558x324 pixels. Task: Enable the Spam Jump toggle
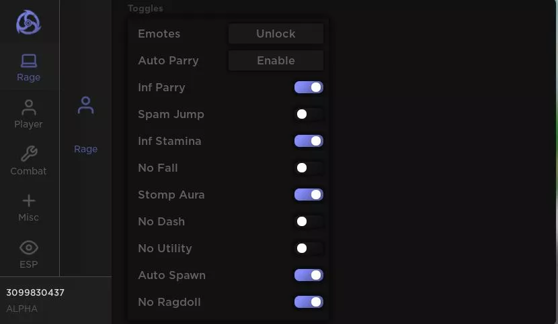coord(309,114)
